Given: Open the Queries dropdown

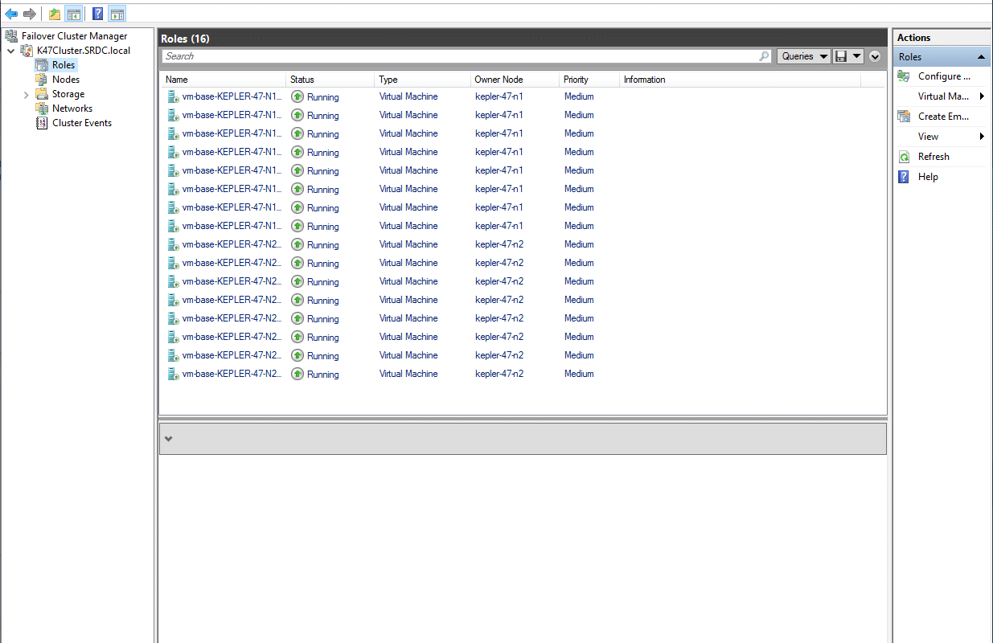Looking at the screenshot, I should point(804,56).
